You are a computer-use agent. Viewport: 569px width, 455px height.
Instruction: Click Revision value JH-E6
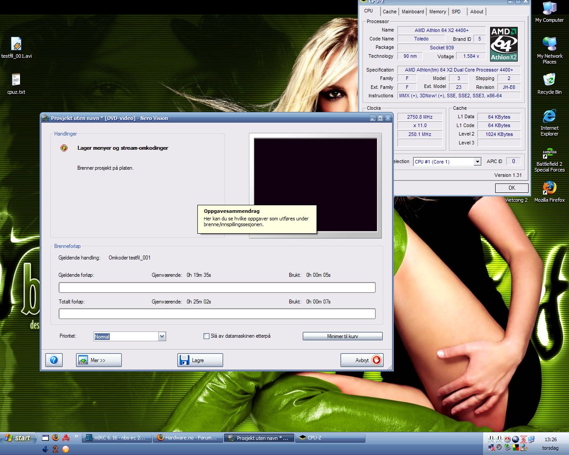point(509,87)
